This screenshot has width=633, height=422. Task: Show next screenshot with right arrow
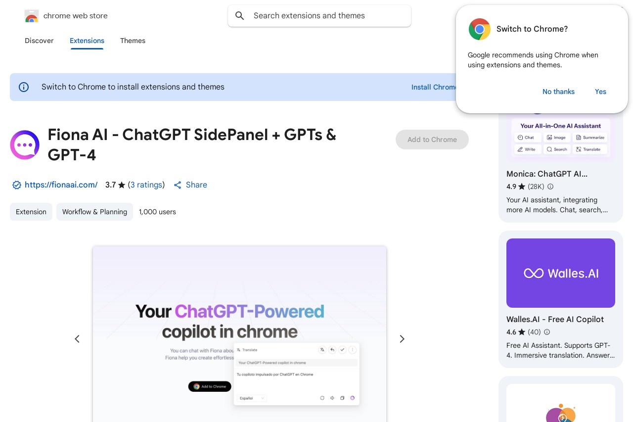402,339
